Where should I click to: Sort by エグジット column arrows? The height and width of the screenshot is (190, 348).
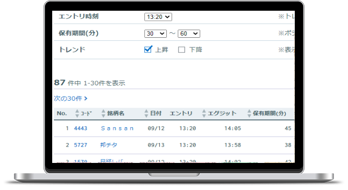pos(204,113)
